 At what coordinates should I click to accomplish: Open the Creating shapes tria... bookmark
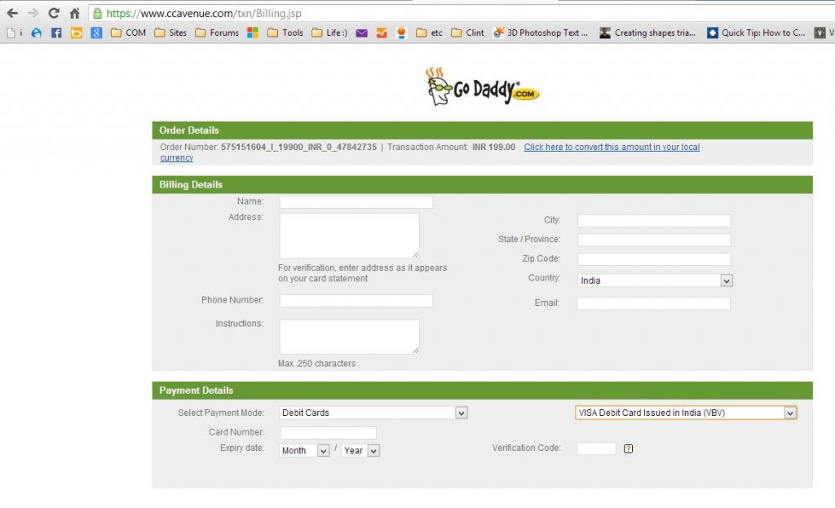click(x=647, y=33)
